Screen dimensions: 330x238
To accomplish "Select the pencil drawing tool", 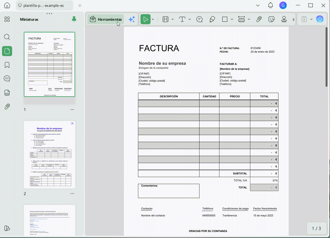I will click(x=212, y=19).
